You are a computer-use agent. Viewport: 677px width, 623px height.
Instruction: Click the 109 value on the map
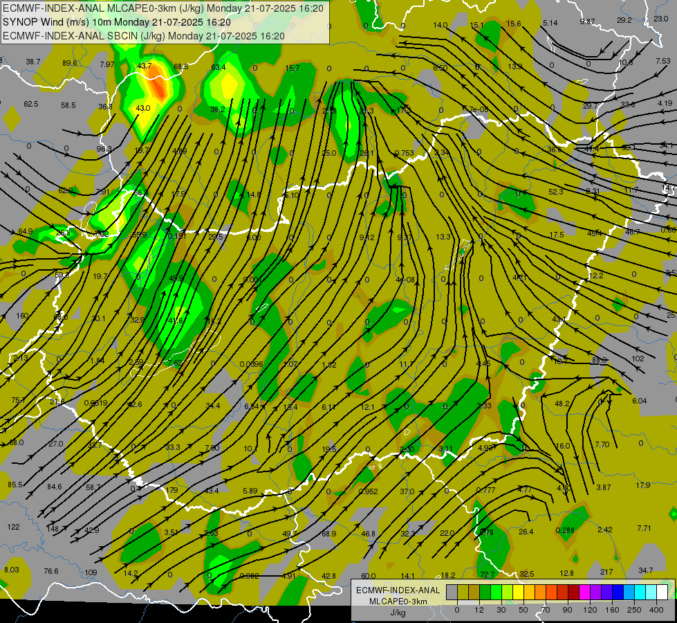pyautogui.click(x=91, y=572)
